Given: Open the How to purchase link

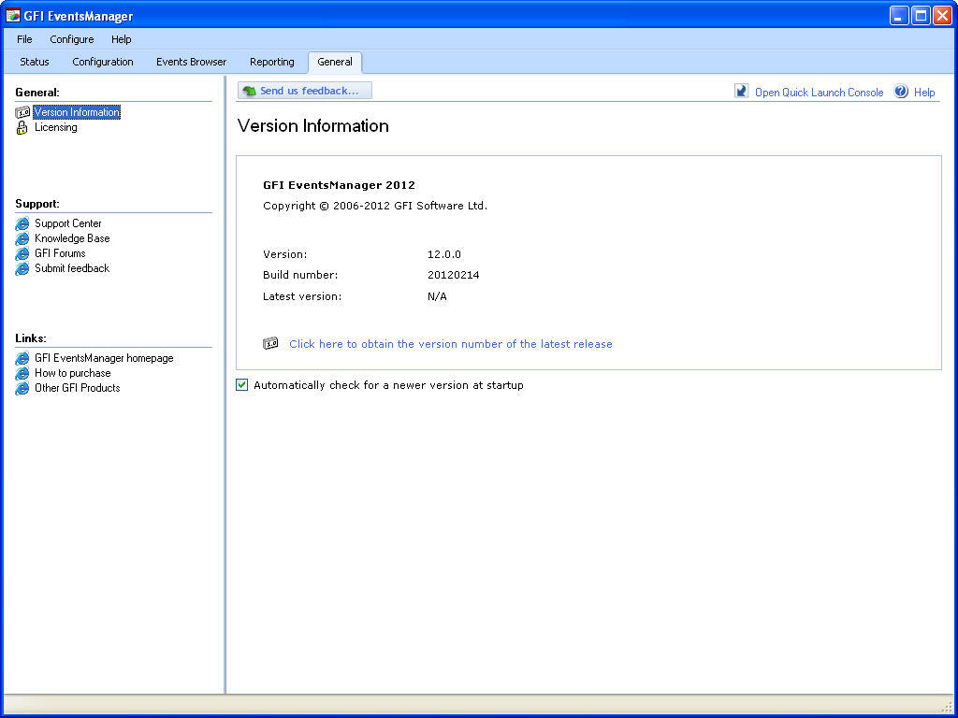Looking at the screenshot, I should (73, 372).
